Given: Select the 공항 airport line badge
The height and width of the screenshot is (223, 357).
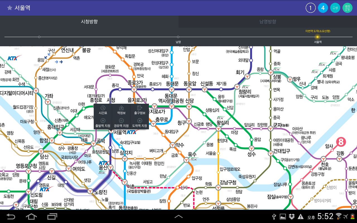Looking at the screenshot, I should 335,8.
